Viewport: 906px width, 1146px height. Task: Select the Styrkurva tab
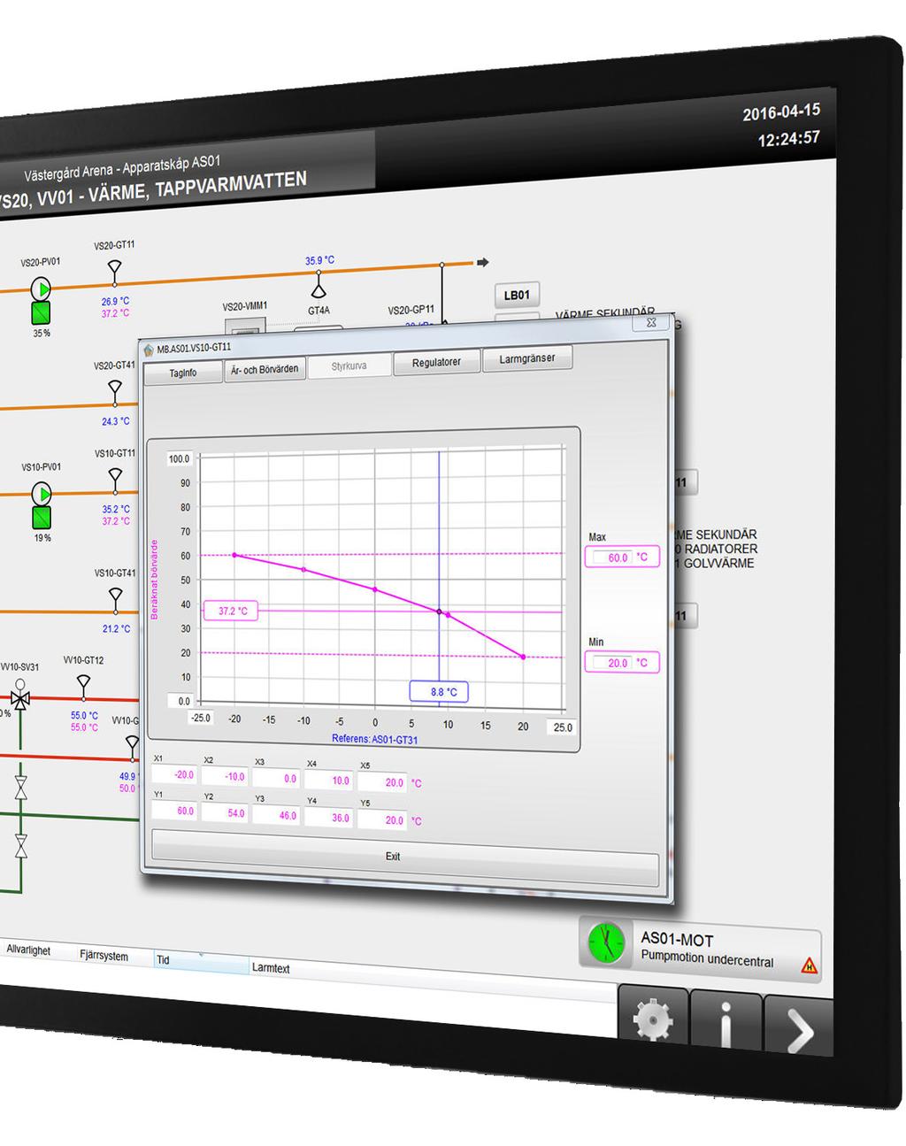349,365
